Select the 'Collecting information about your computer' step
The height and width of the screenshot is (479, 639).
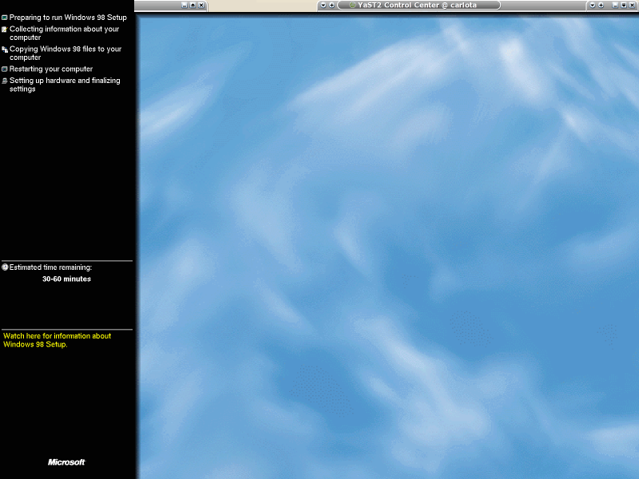64,33
